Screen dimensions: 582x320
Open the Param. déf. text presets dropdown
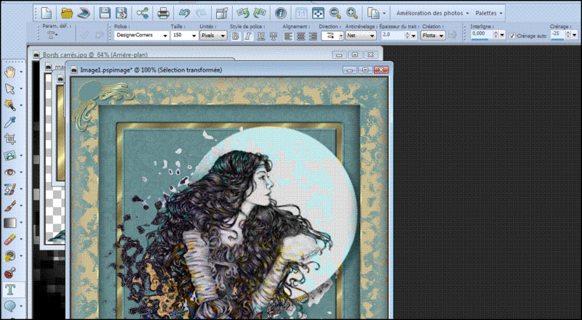(52, 36)
